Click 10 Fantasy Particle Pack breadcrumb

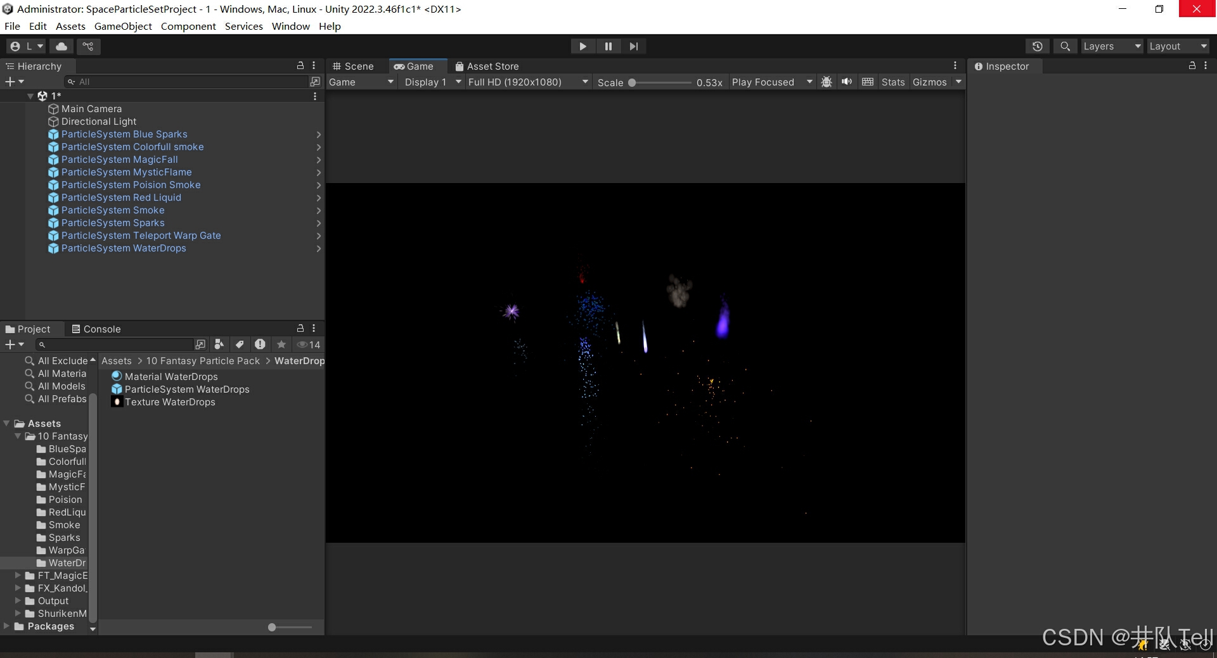click(203, 361)
